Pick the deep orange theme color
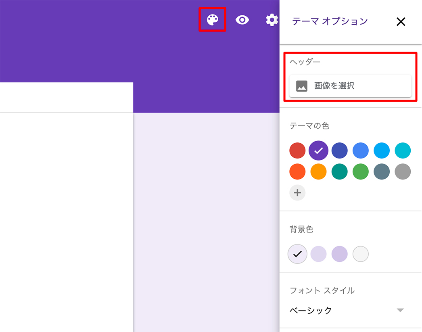The width and height of the screenshot is (422, 332). (297, 172)
